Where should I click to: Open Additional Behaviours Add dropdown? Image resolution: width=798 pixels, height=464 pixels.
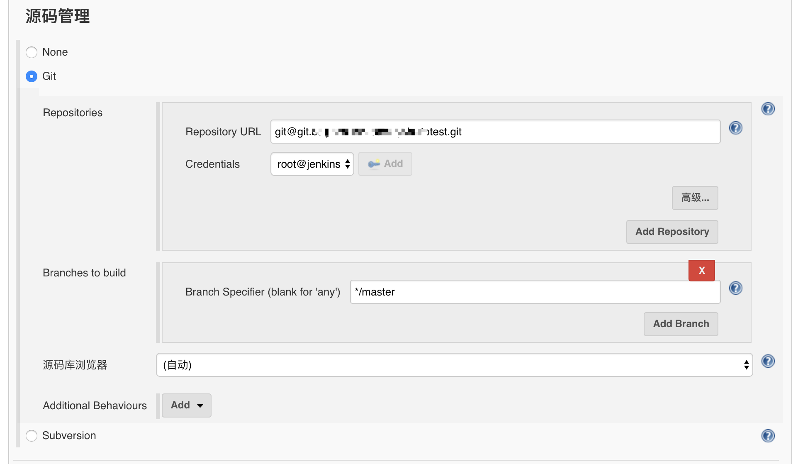186,405
